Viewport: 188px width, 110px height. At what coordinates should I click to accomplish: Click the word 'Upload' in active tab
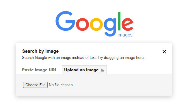pyautogui.click(x=71, y=70)
